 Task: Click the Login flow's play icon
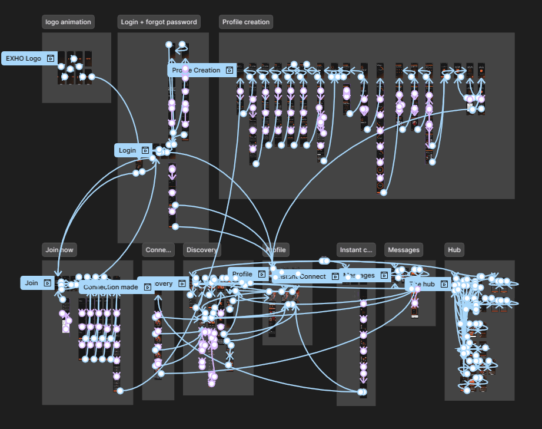145,150
